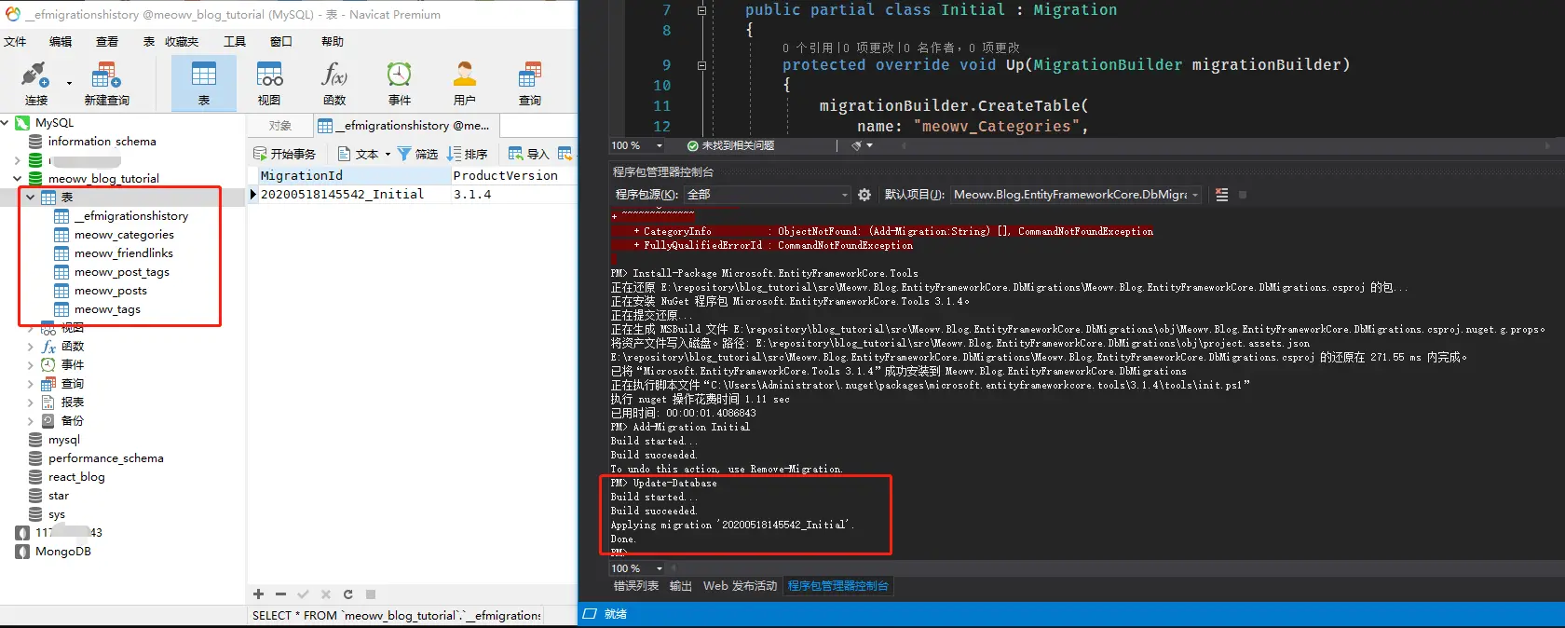Open the 收藏夹 favorites menu
1565x628 pixels.
(182, 42)
